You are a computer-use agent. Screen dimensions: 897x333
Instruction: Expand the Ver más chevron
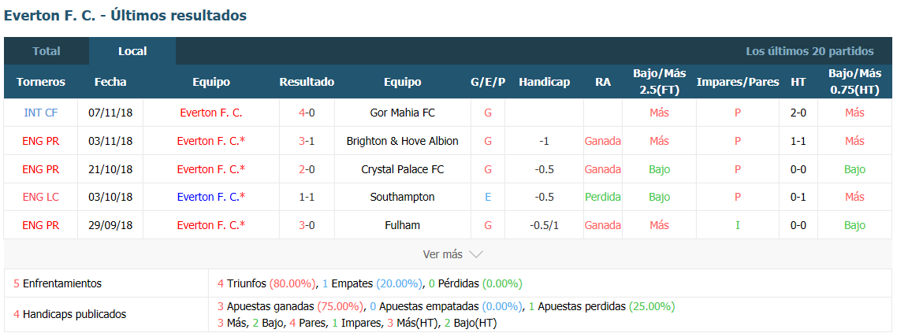(476, 255)
